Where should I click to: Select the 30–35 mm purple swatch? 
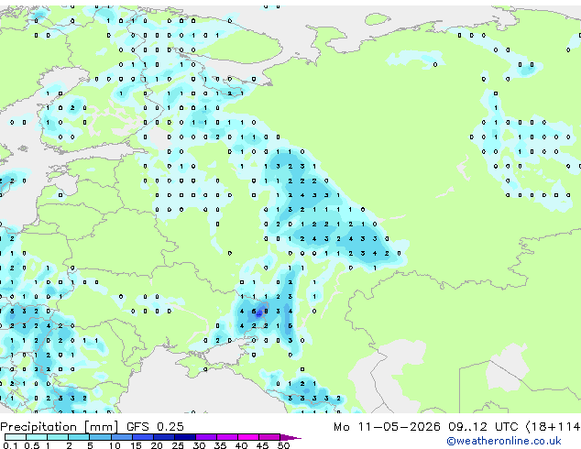click(205, 437)
